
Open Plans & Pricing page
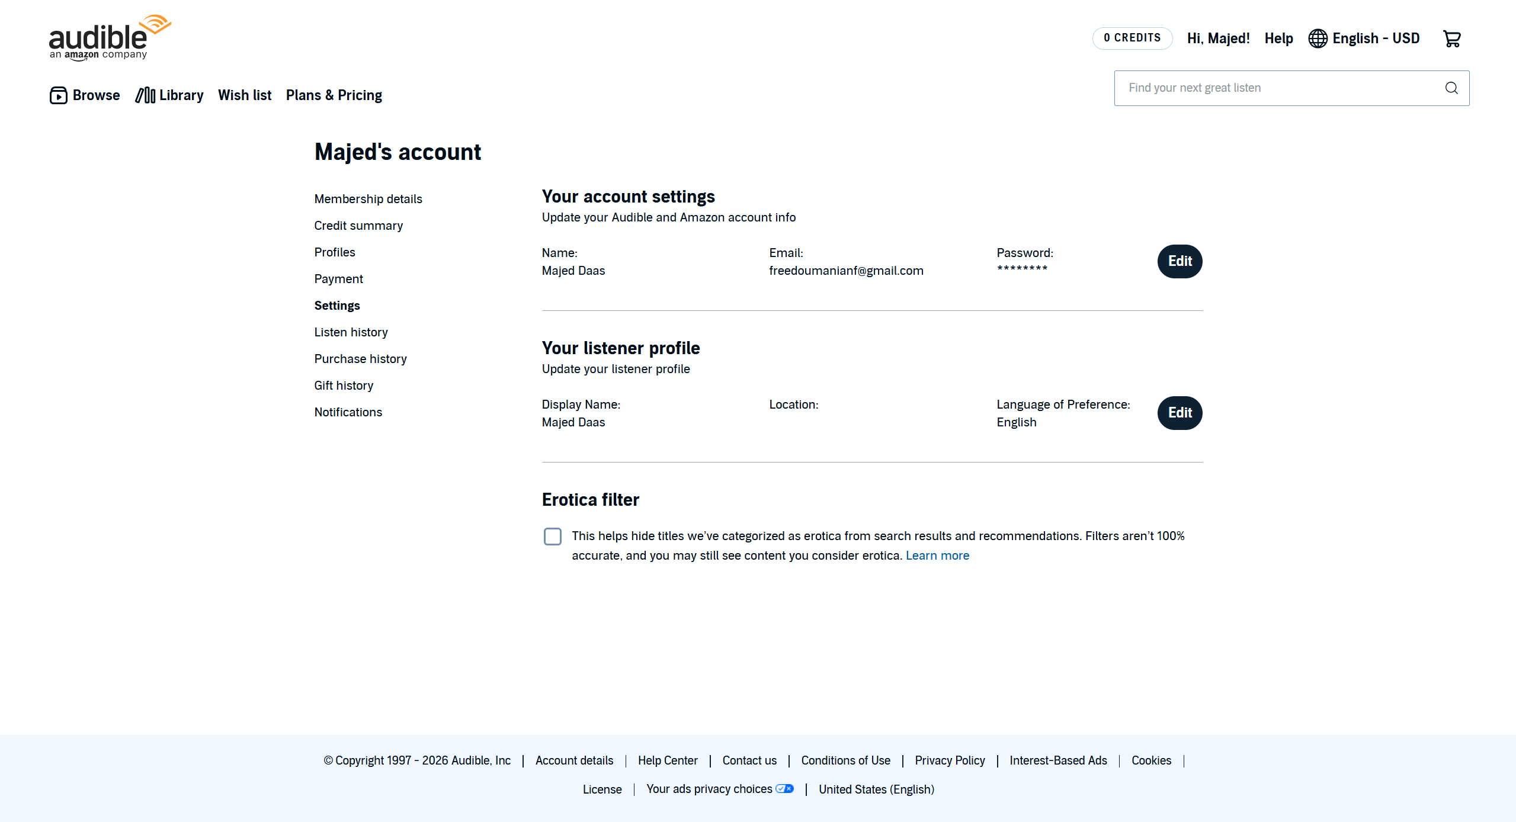334,95
